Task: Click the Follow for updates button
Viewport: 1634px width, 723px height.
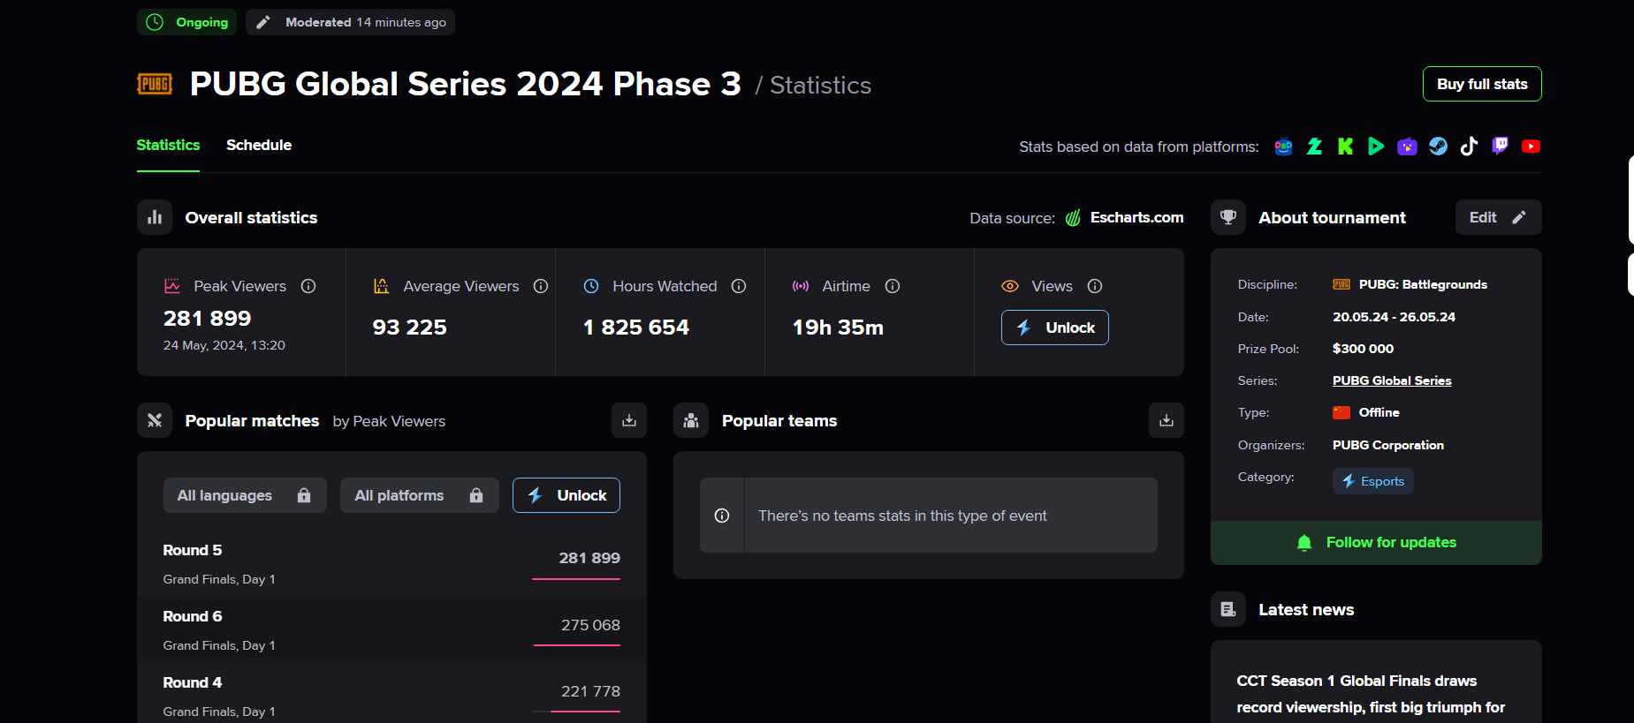Action: (x=1376, y=542)
